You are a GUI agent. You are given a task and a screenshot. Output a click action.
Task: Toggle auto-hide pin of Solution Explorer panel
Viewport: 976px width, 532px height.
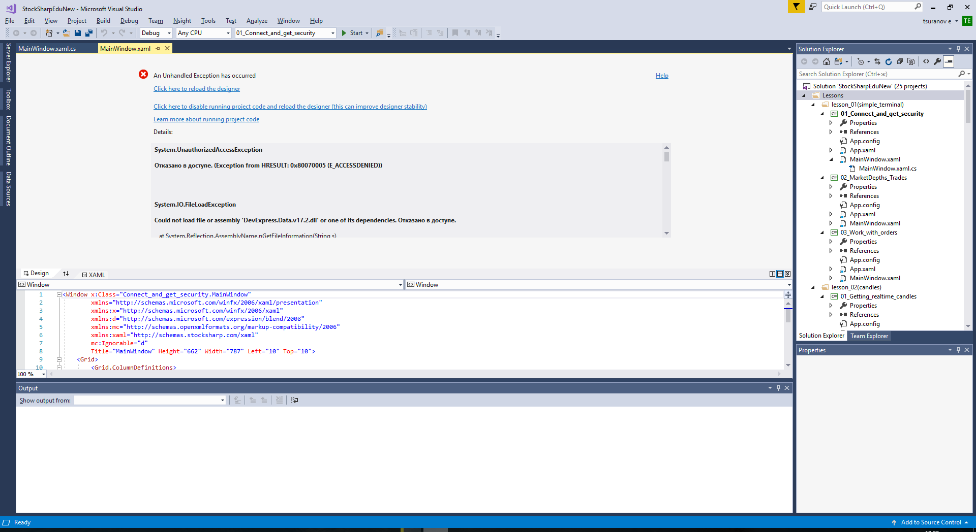[958, 49]
